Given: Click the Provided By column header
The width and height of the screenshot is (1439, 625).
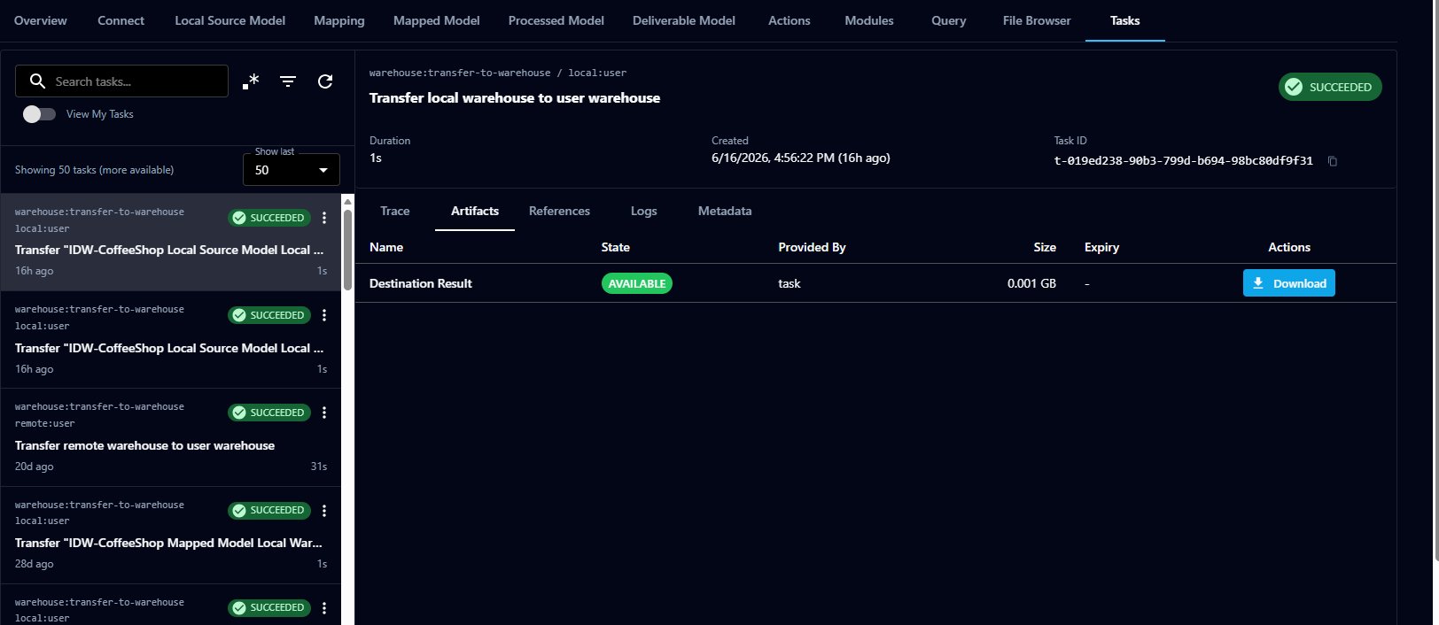Looking at the screenshot, I should [812, 247].
